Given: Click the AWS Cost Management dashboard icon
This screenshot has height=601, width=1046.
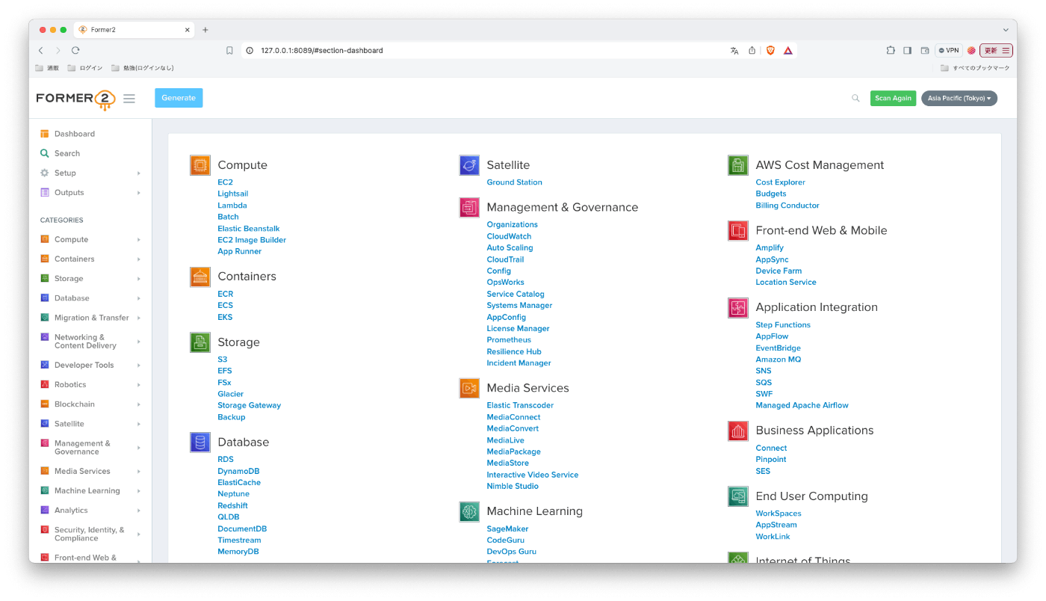Looking at the screenshot, I should click(x=738, y=165).
